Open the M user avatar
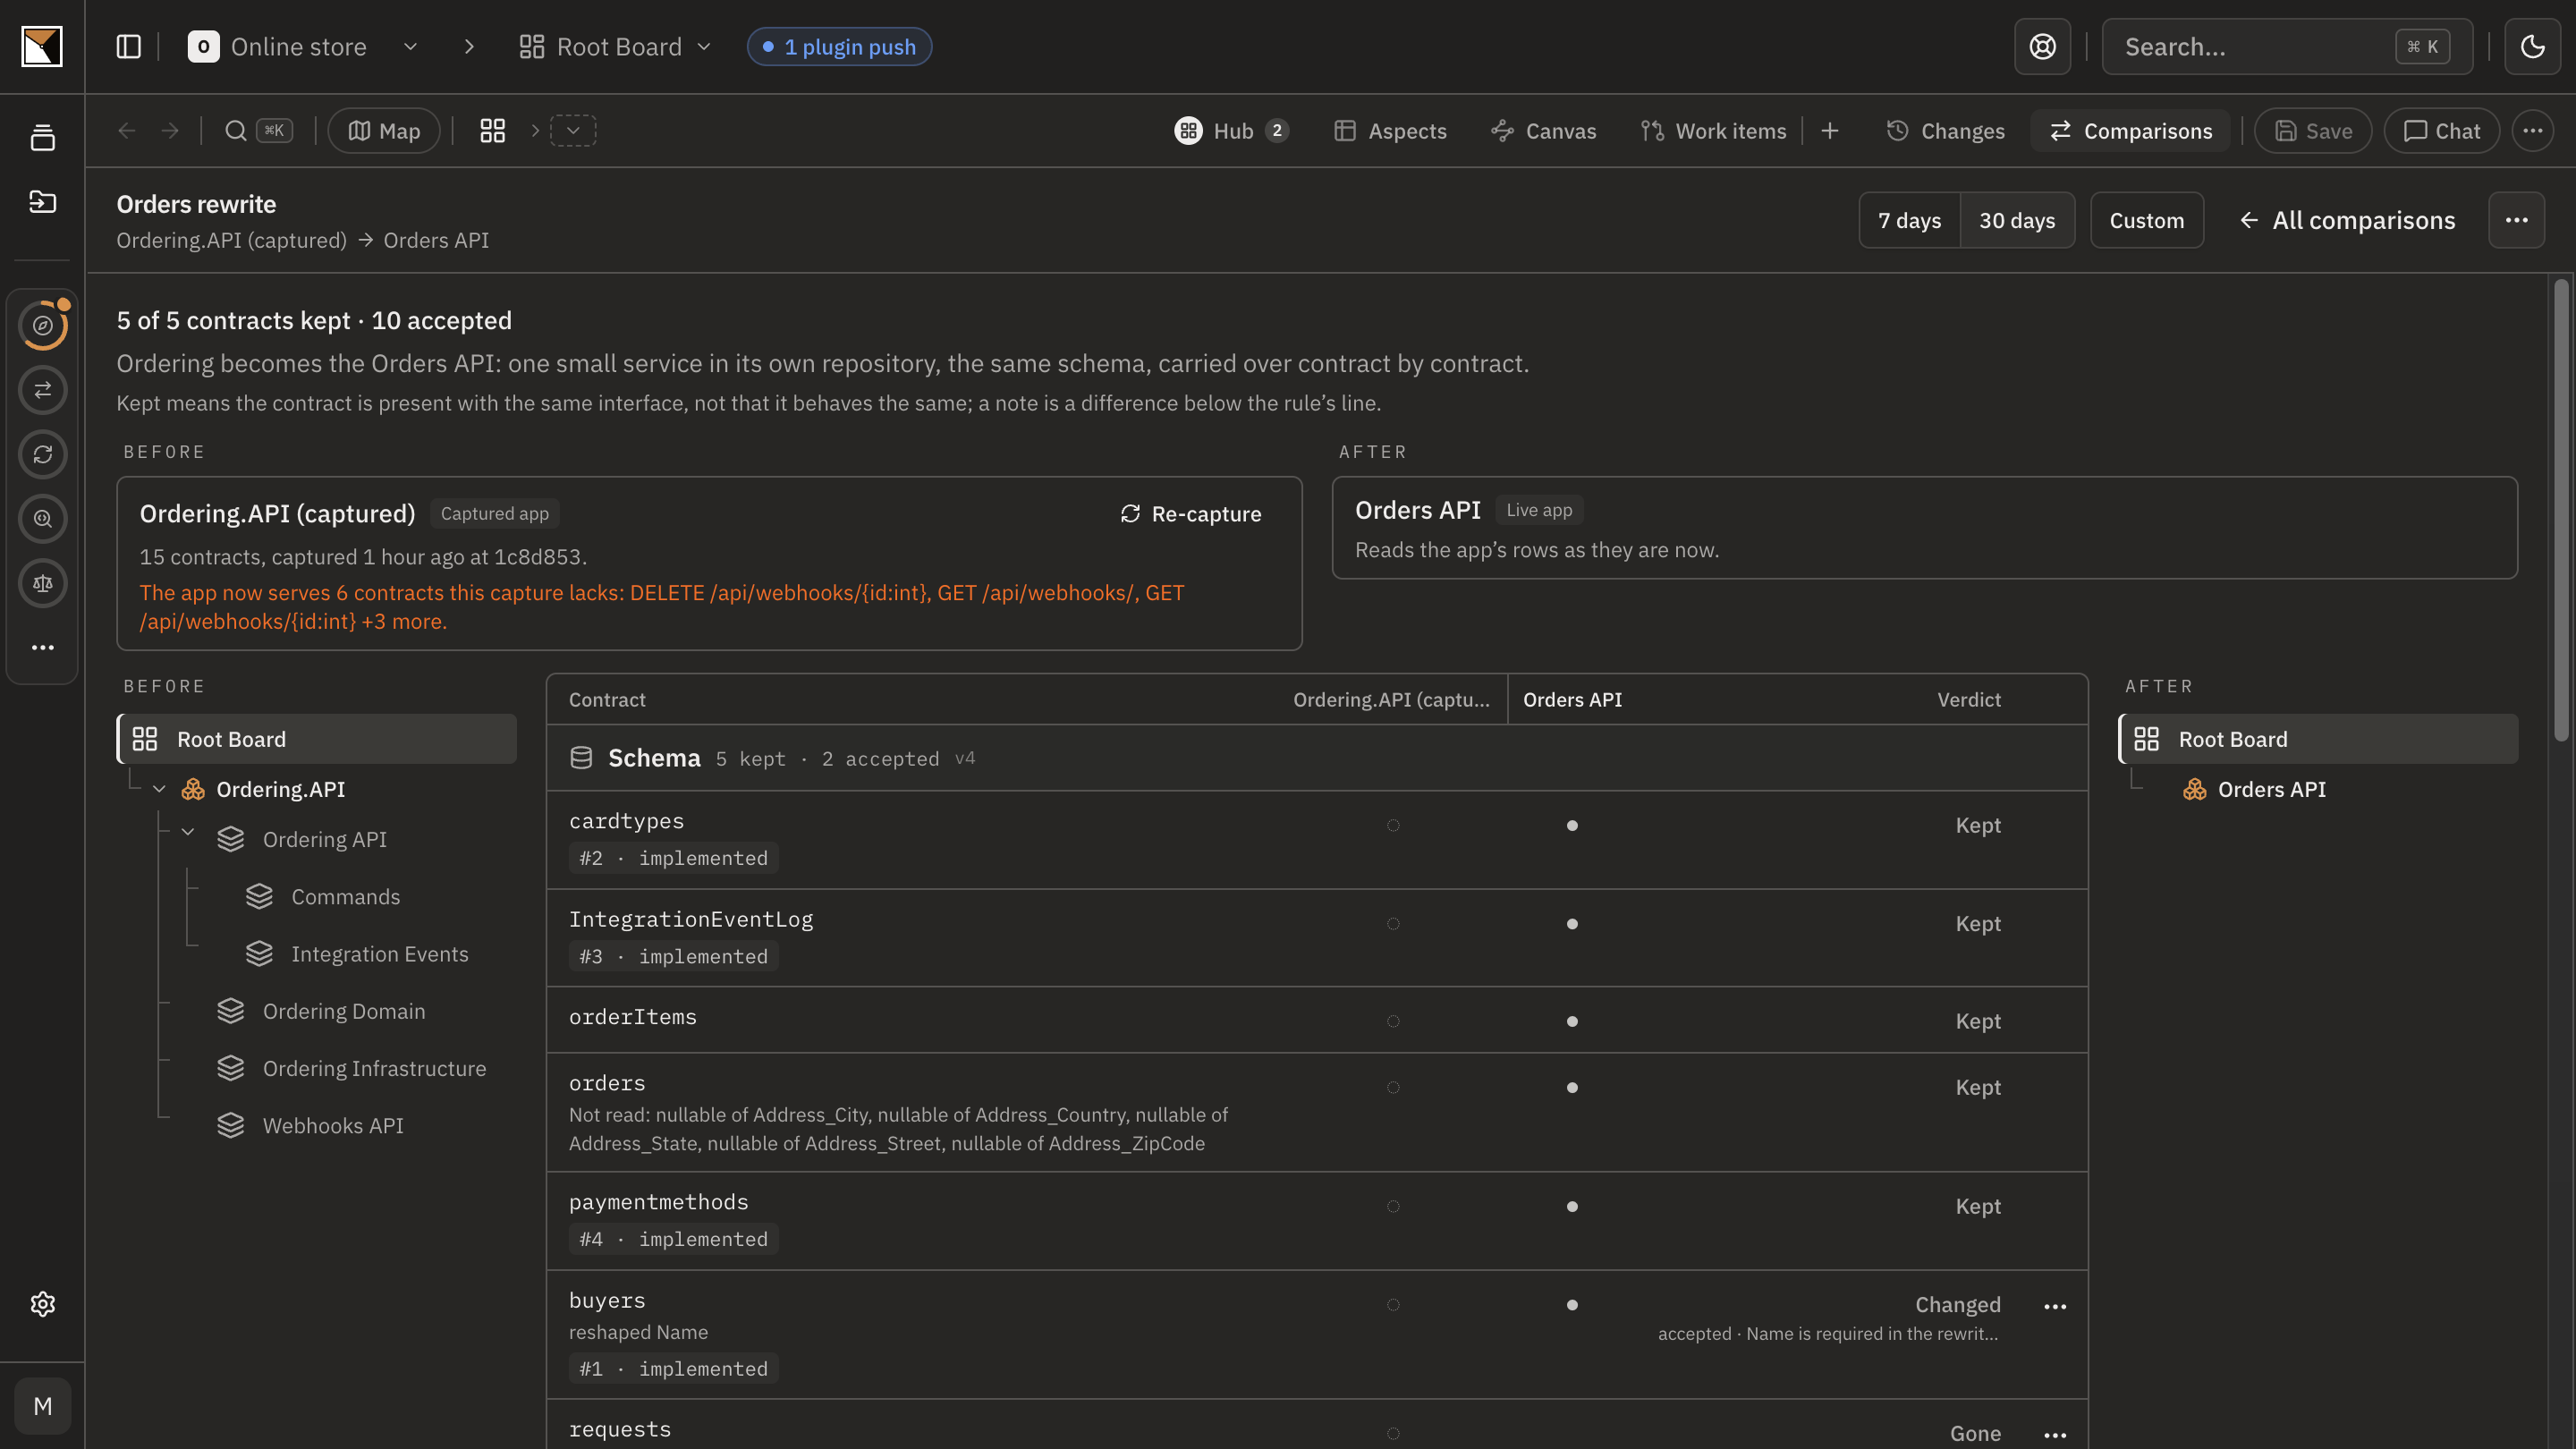Viewport: 2576px width, 1449px height. 42,1406
